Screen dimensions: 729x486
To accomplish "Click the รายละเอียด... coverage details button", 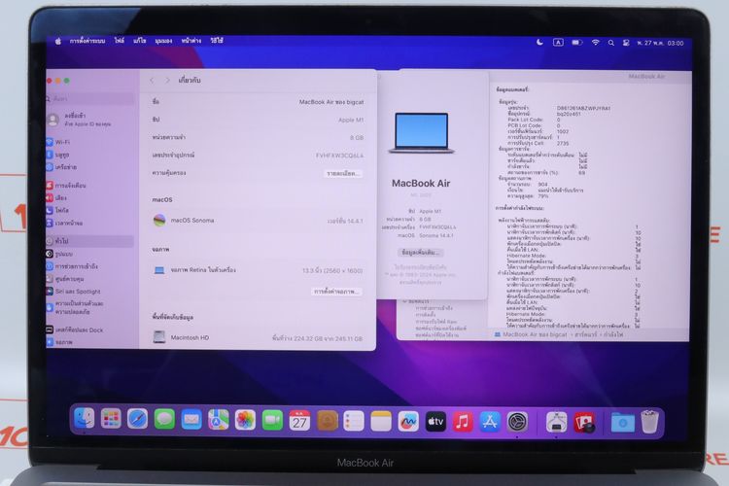I will pos(343,173).
